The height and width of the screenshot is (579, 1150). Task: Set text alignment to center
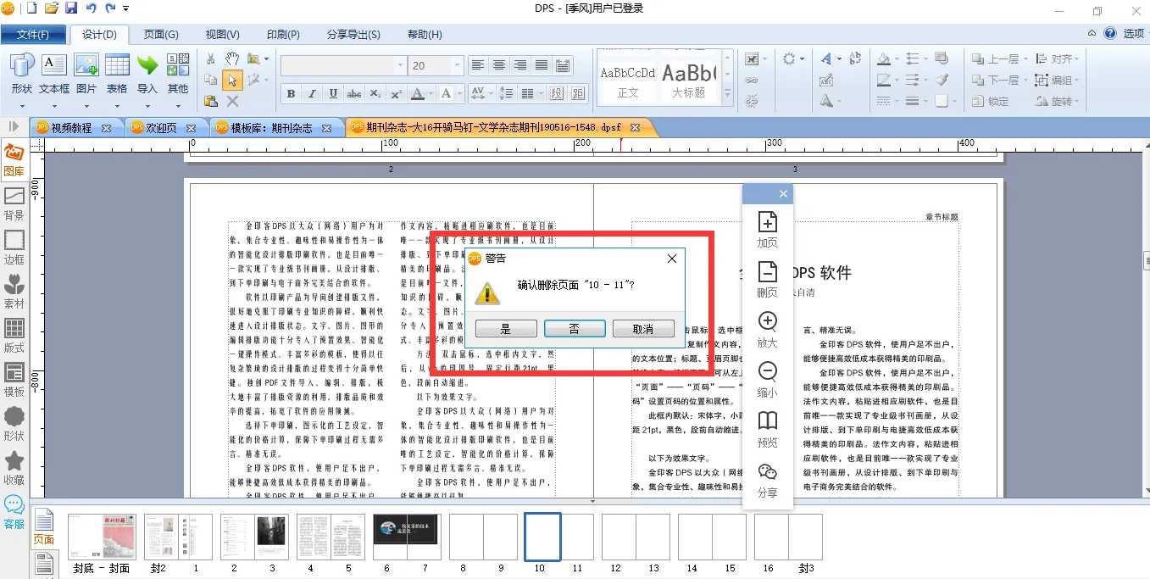pos(499,65)
